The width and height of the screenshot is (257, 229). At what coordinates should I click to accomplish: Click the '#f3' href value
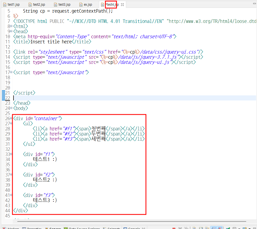point(69,139)
